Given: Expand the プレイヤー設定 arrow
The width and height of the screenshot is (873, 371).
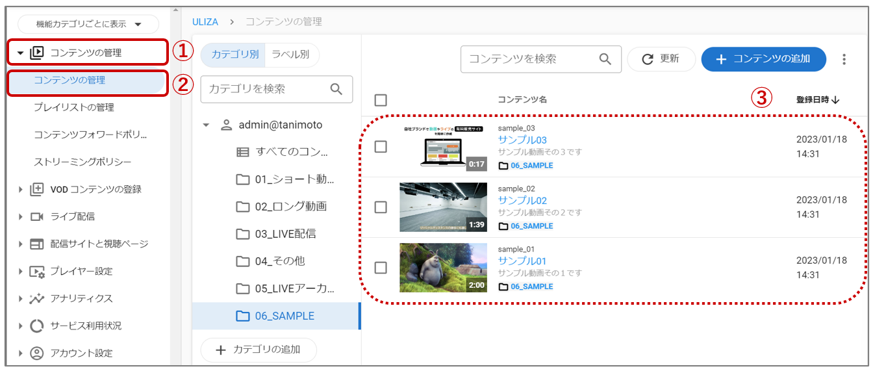Looking at the screenshot, I should point(21,272).
